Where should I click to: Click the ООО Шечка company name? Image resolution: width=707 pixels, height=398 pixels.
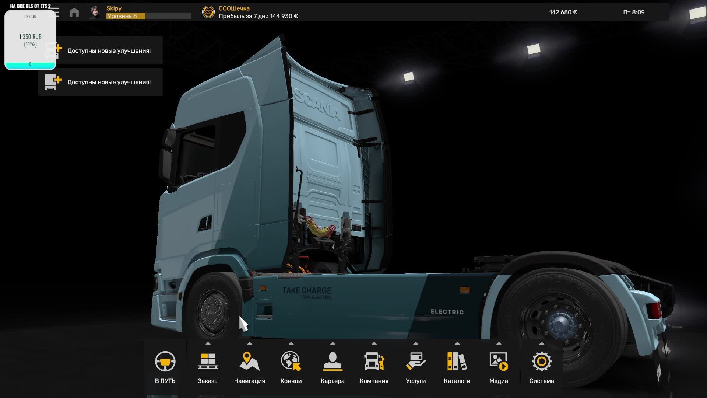235,8
